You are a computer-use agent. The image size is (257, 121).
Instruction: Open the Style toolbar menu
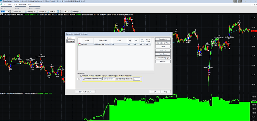tap(50, 12)
